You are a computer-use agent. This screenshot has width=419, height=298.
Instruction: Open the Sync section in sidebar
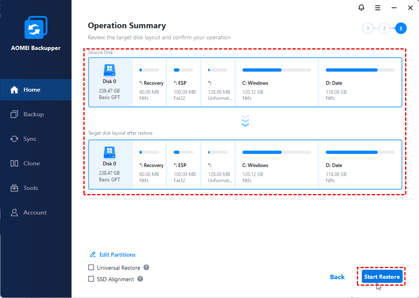pos(30,139)
